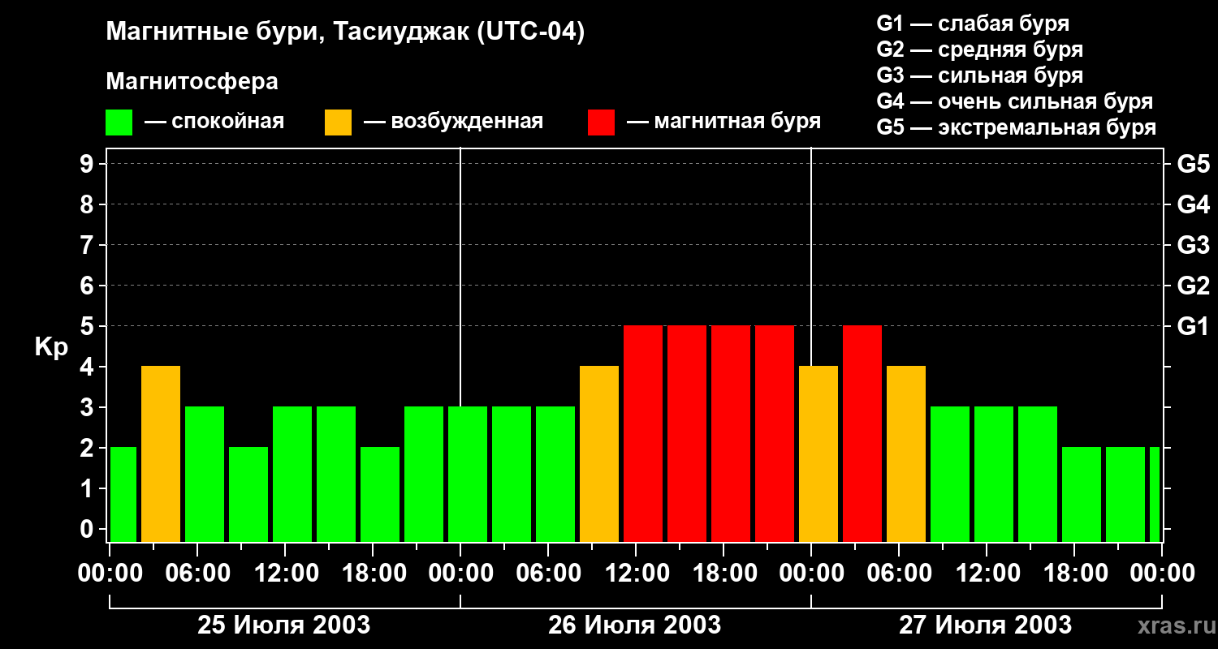The width and height of the screenshot is (1218, 649).
Task: Click the 'Kp' axis title
Action: tap(51, 348)
